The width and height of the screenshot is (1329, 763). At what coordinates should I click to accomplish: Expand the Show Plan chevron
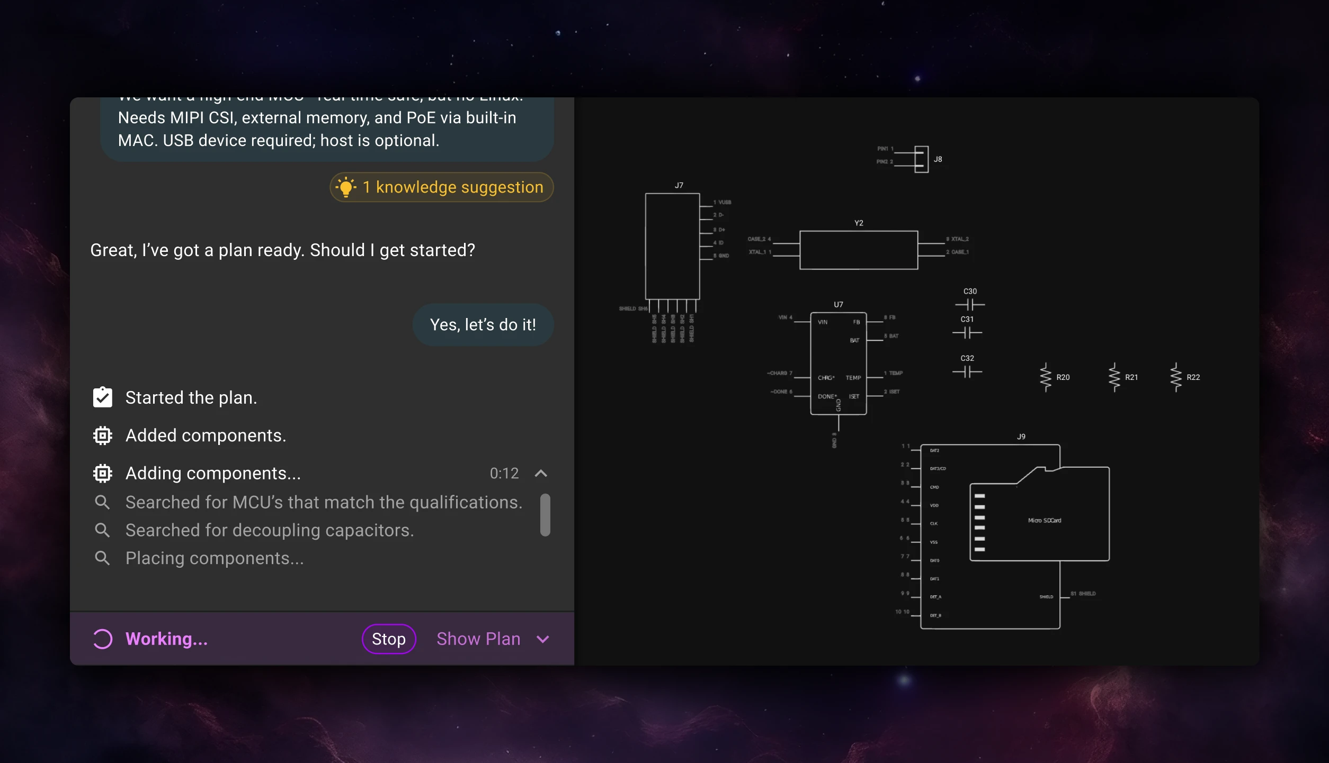coord(543,639)
